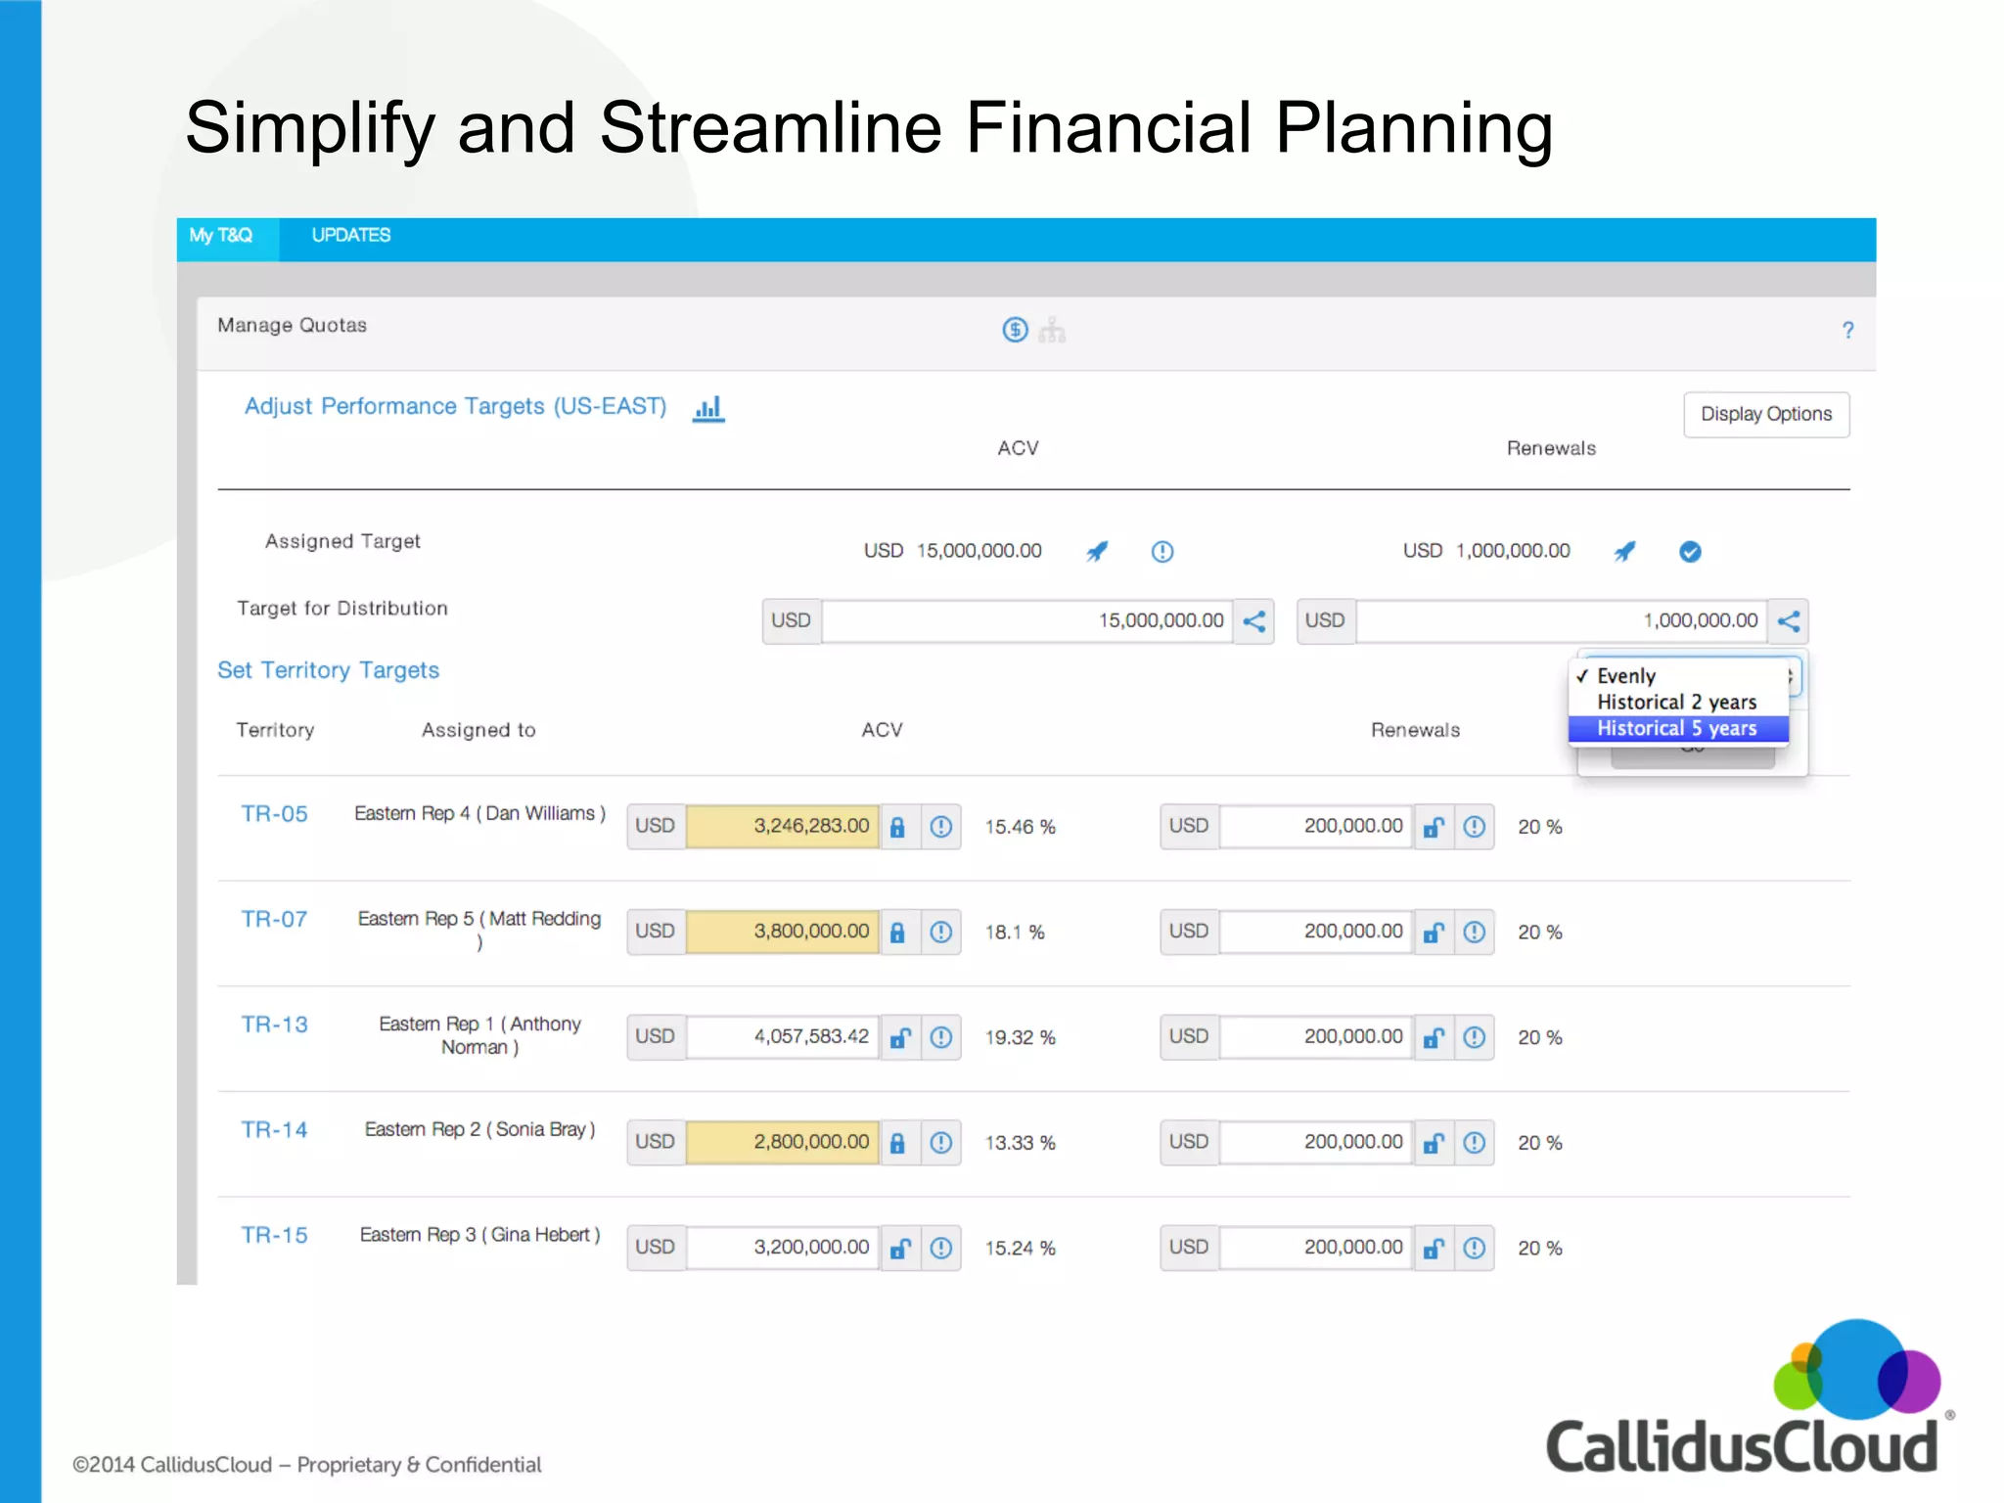Click the Renewals info icon for TR-05
The height and width of the screenshot is (1503, 2004).
(x=1474, y=827)
